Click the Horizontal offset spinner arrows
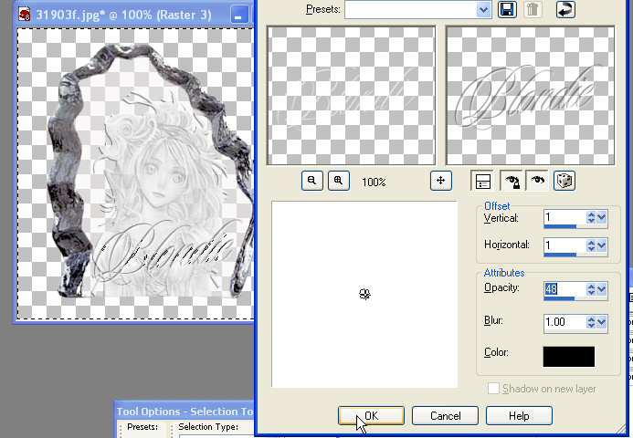Viewport: 633px width, 438px height. 591,245
